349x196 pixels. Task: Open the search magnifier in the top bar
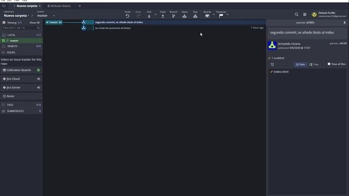[297, 15]
